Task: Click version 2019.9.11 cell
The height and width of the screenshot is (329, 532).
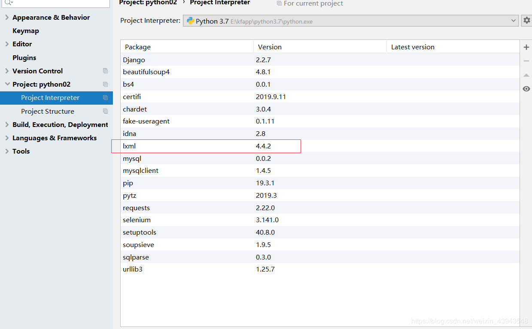Action: pos(271,97)
